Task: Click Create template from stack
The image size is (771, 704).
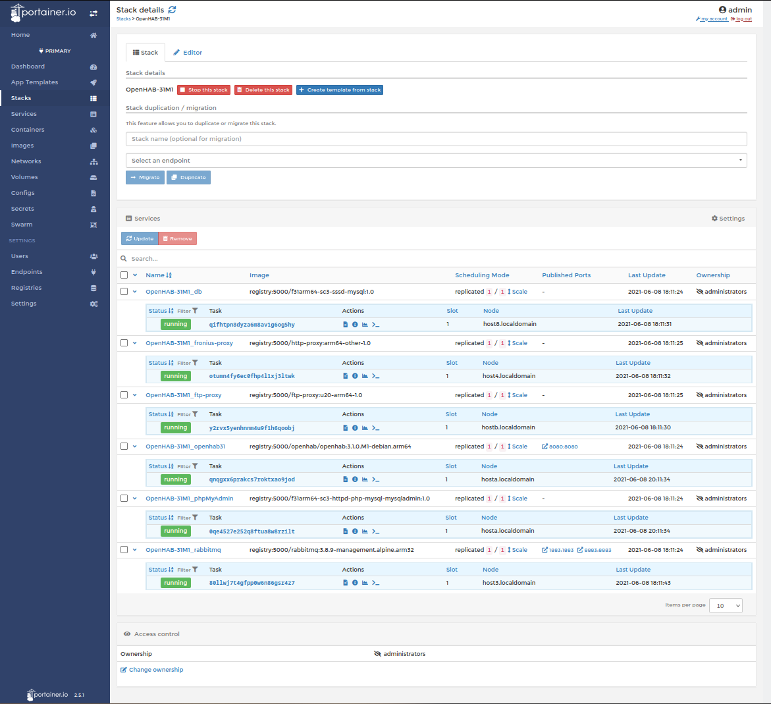Action: pyautogui.click(x=339, y=90)
